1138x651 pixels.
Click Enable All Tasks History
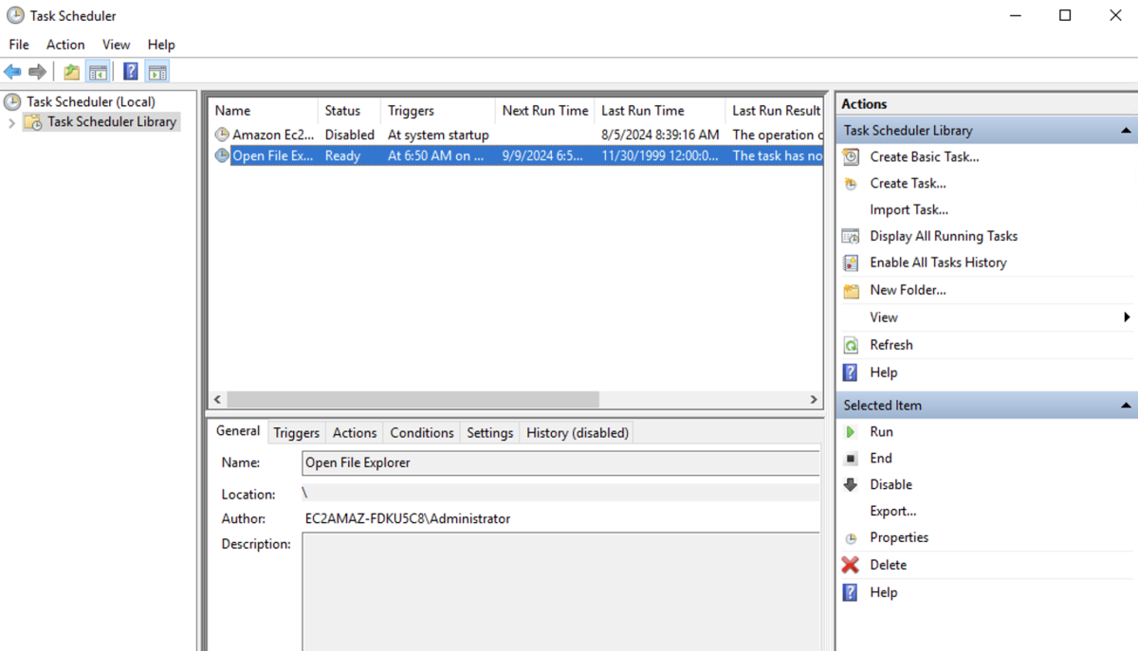(x=938, y=262)
